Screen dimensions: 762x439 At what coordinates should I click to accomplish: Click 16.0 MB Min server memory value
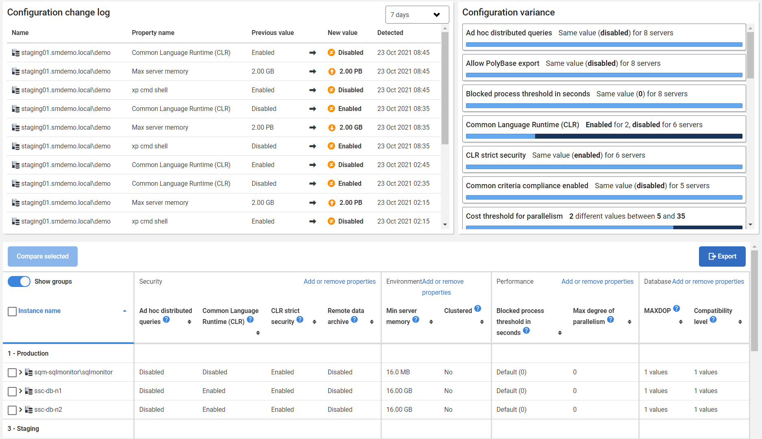pos(398,372)
